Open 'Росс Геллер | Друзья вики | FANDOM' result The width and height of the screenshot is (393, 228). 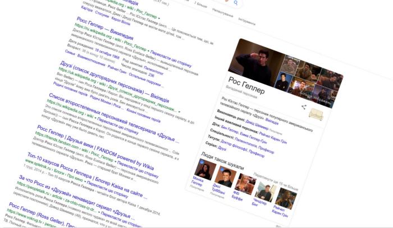(x=95, y=147)
